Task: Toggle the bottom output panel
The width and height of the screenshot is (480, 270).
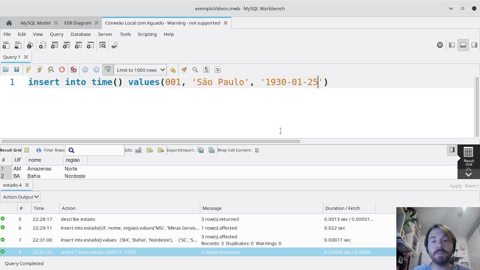Action: point(463,45)
